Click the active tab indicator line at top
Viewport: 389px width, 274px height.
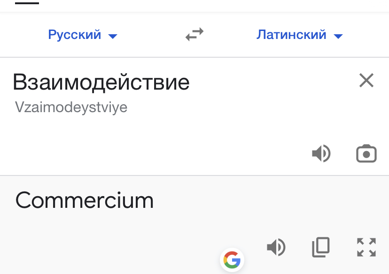coord(27,2)
